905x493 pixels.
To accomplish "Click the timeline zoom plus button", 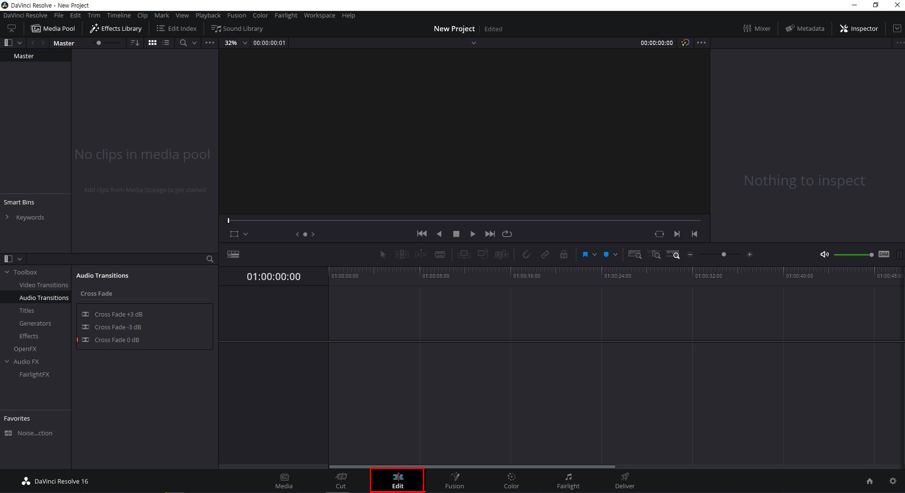I will [749, 255].
